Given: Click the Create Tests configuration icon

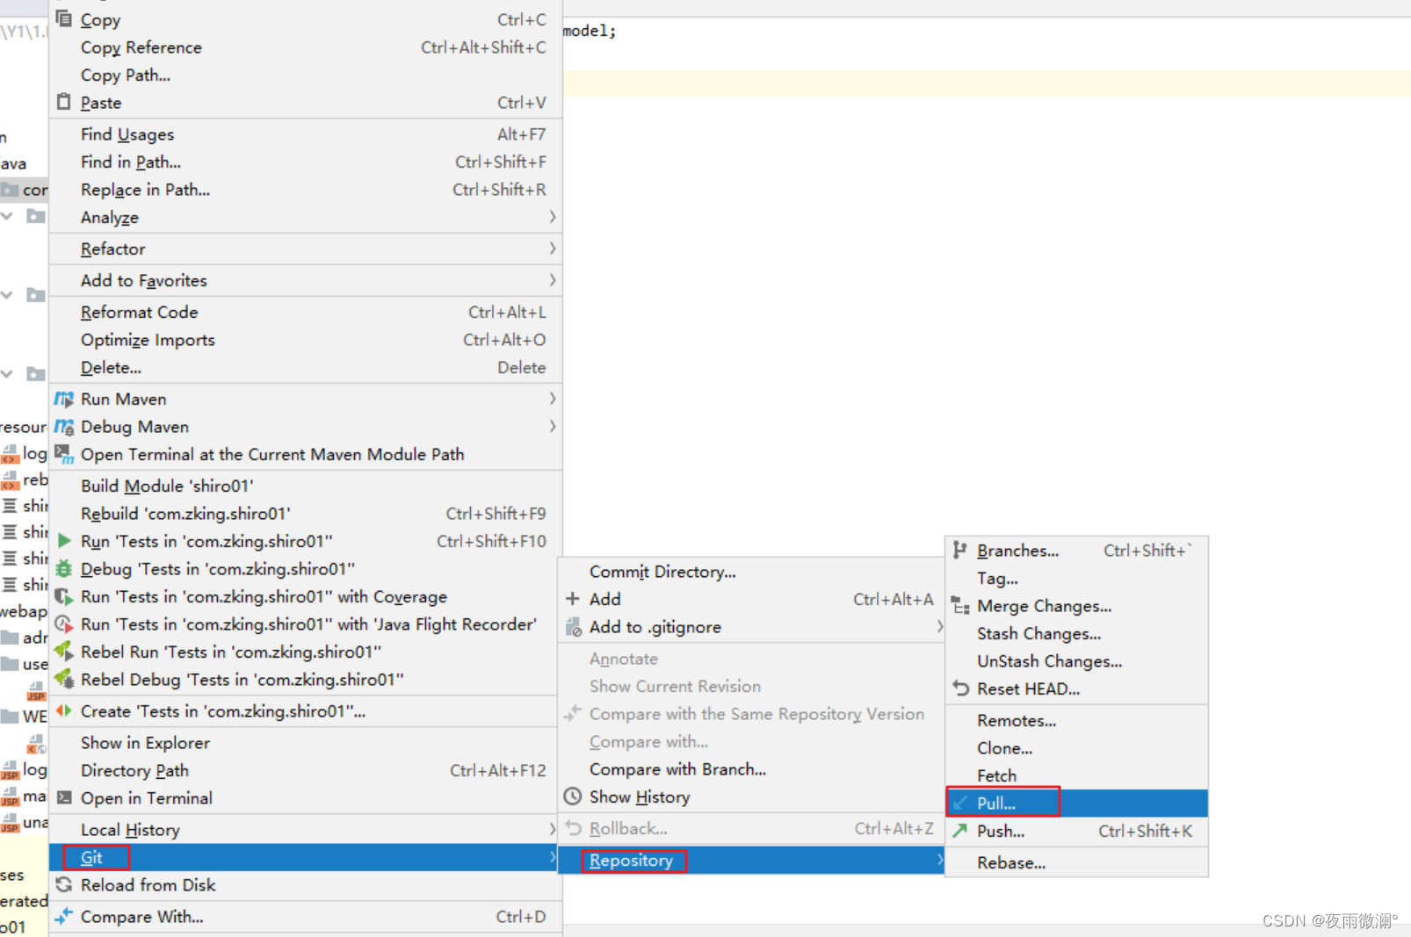Looking at the screenshot, I should tap(63, 711).
